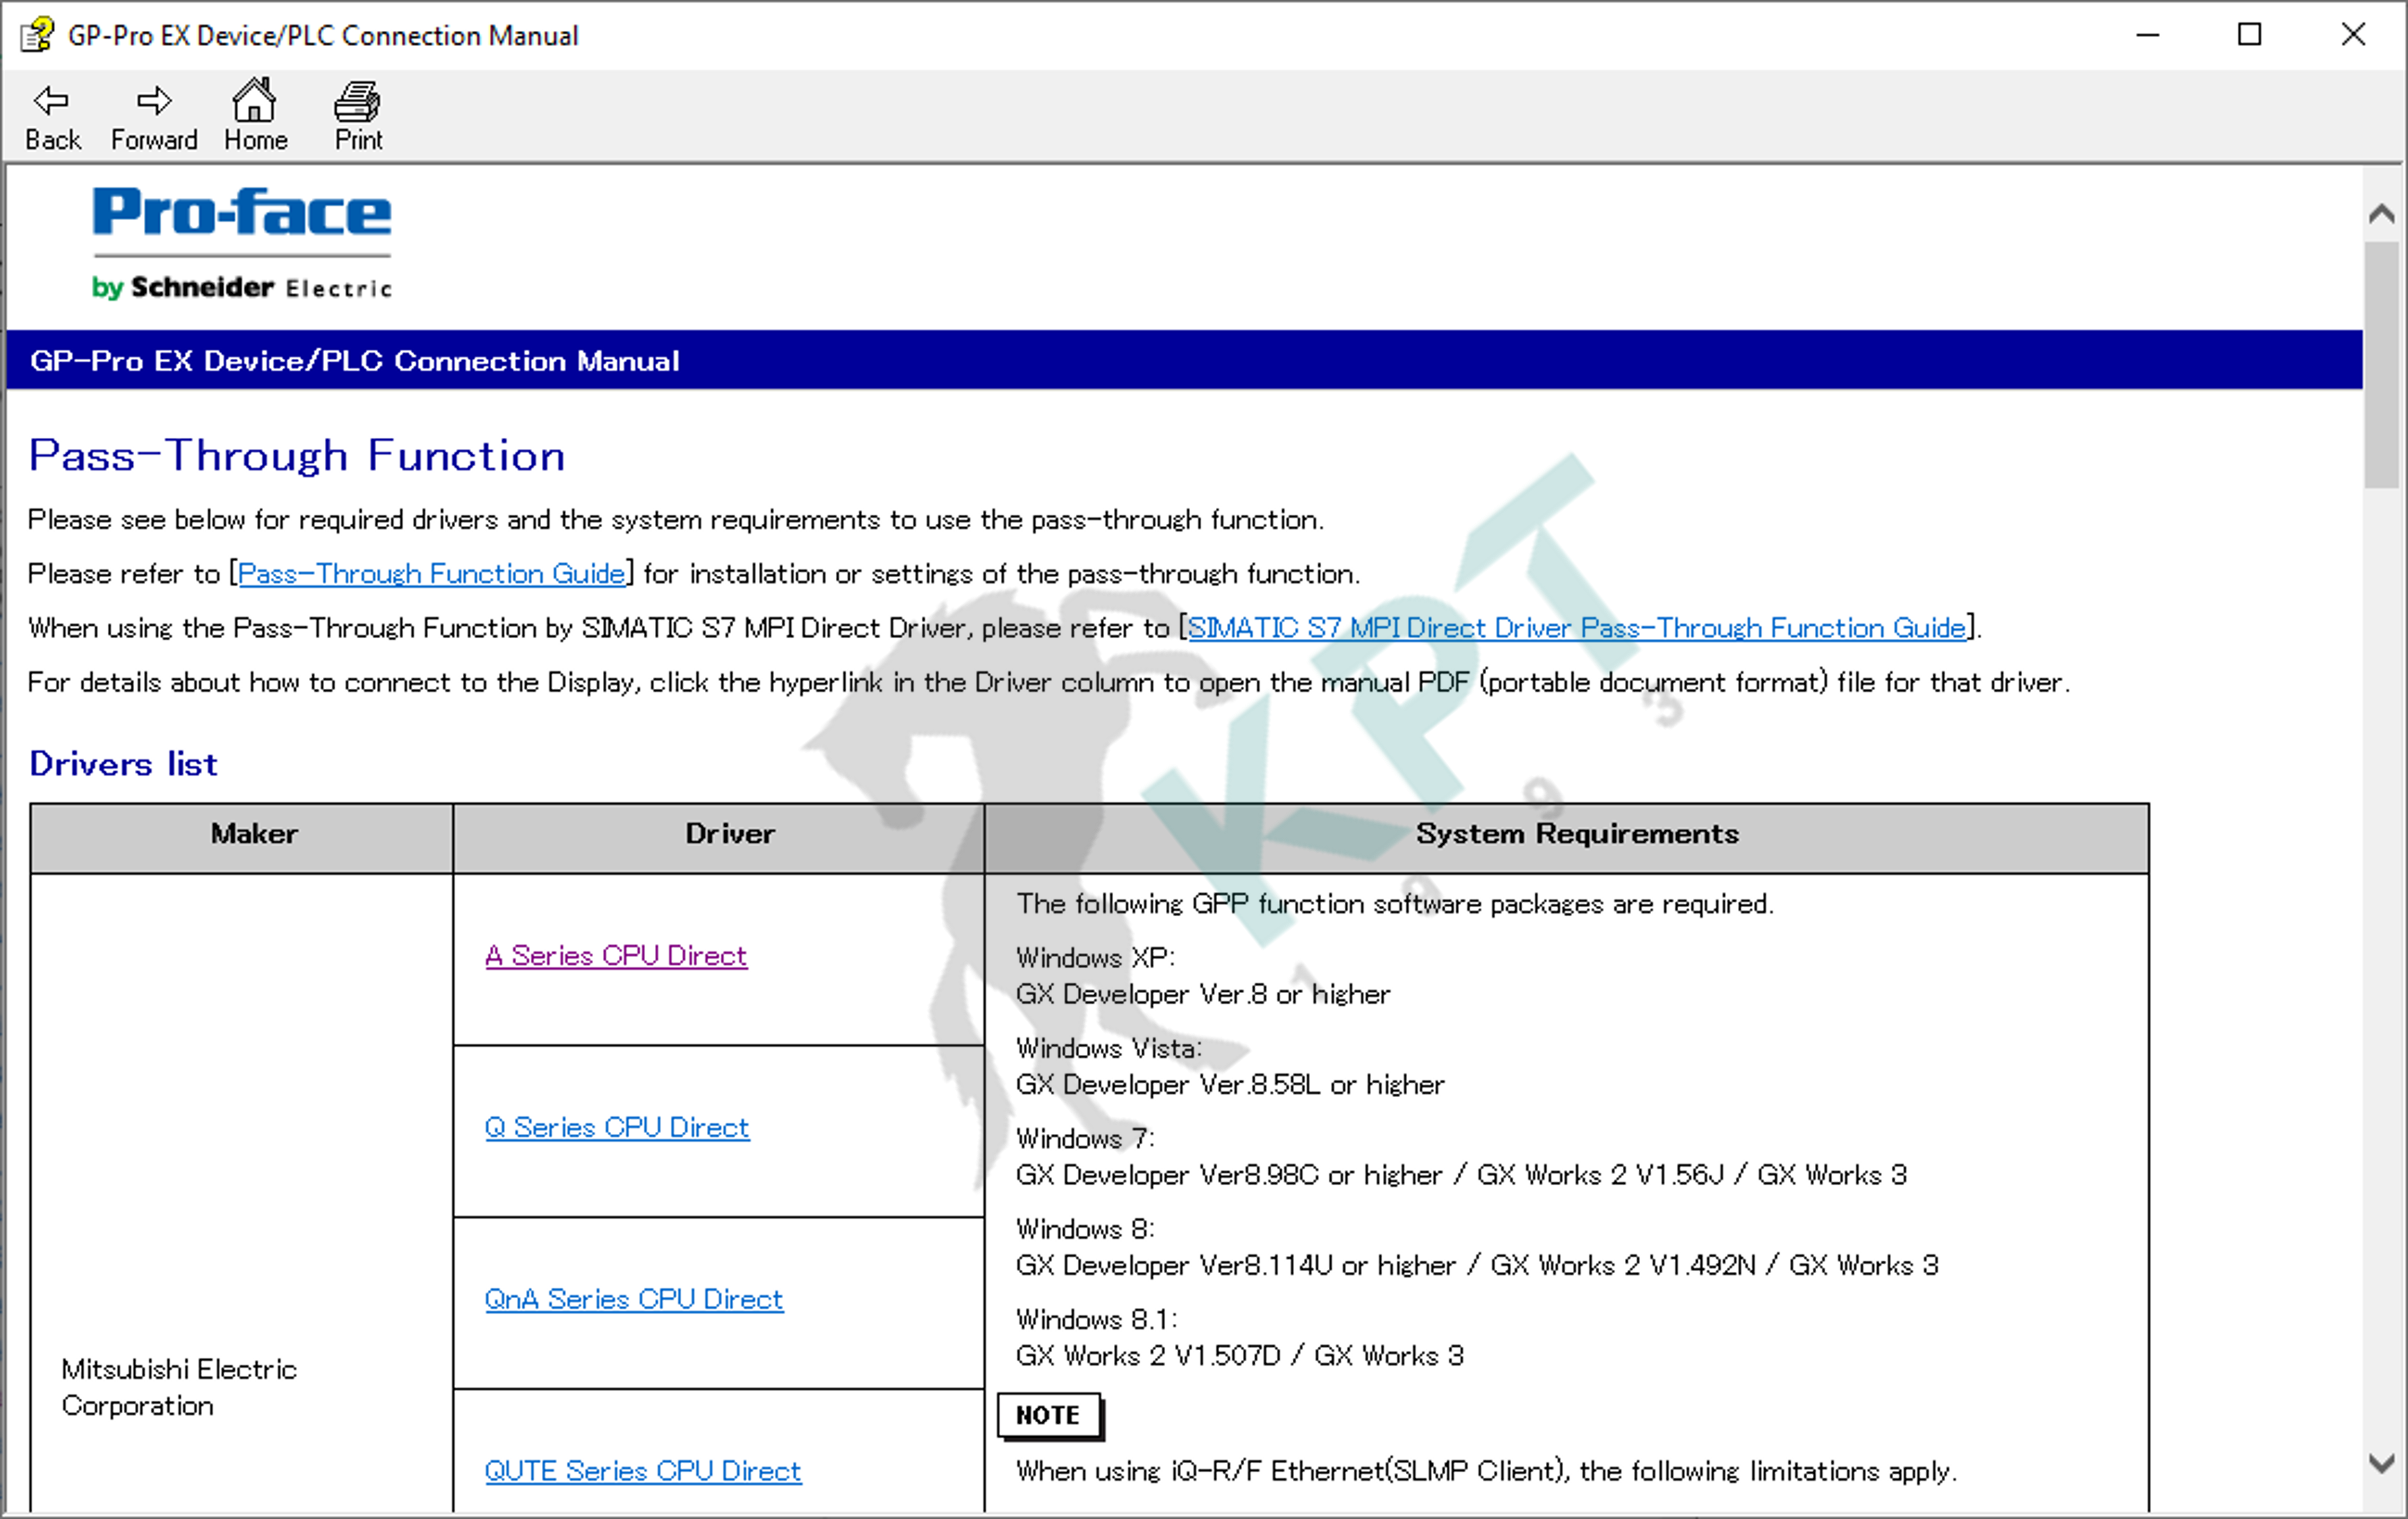Click the Pro-face logo

coord(242,243)
